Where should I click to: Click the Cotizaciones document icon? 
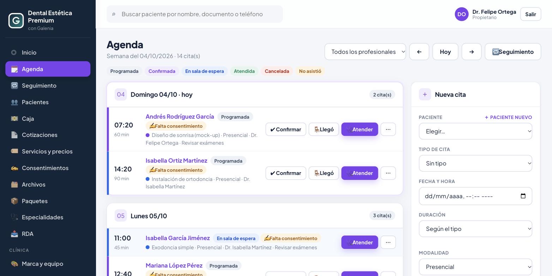click(x=14, y=135)
